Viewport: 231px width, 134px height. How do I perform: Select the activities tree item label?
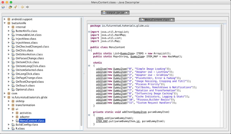pos(25,113)
